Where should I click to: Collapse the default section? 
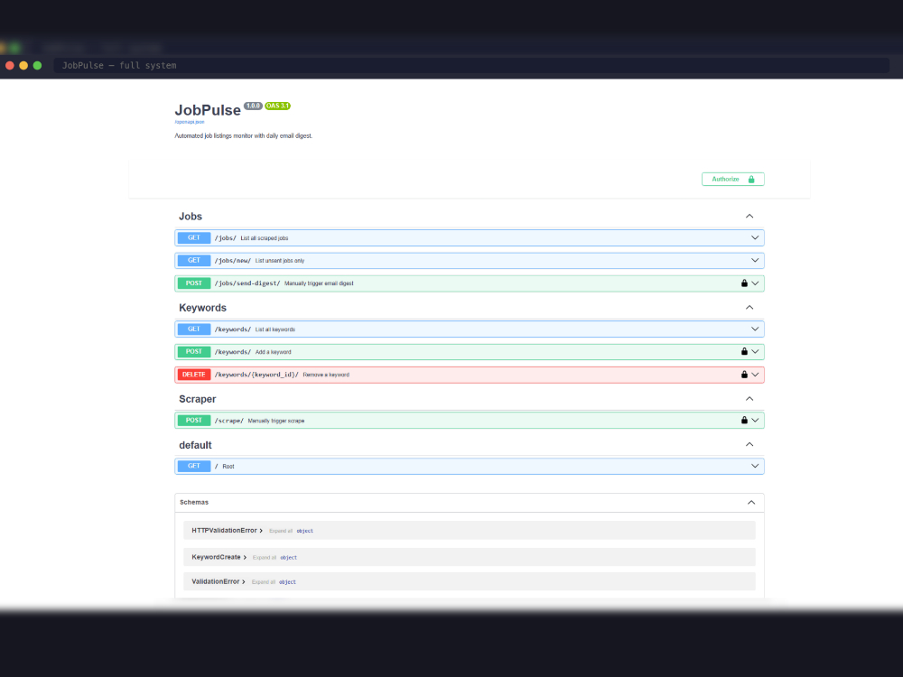(x=749, y=445)
